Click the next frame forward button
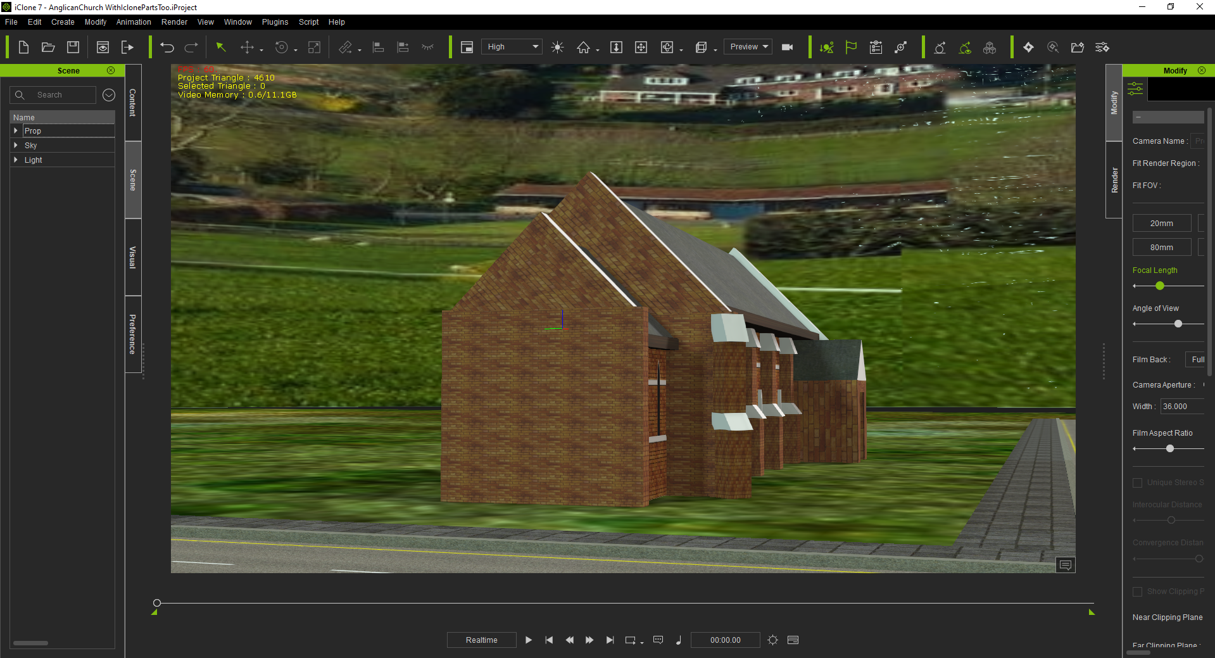This screenshot has width=1215, height=658. (589, 640)
